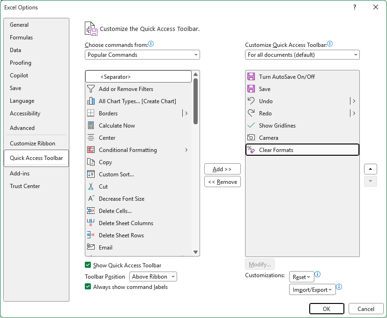Viewport: 387px width, 318px height.
Task: Open the For all documents dropdown
Action: [x=302, y=54]
